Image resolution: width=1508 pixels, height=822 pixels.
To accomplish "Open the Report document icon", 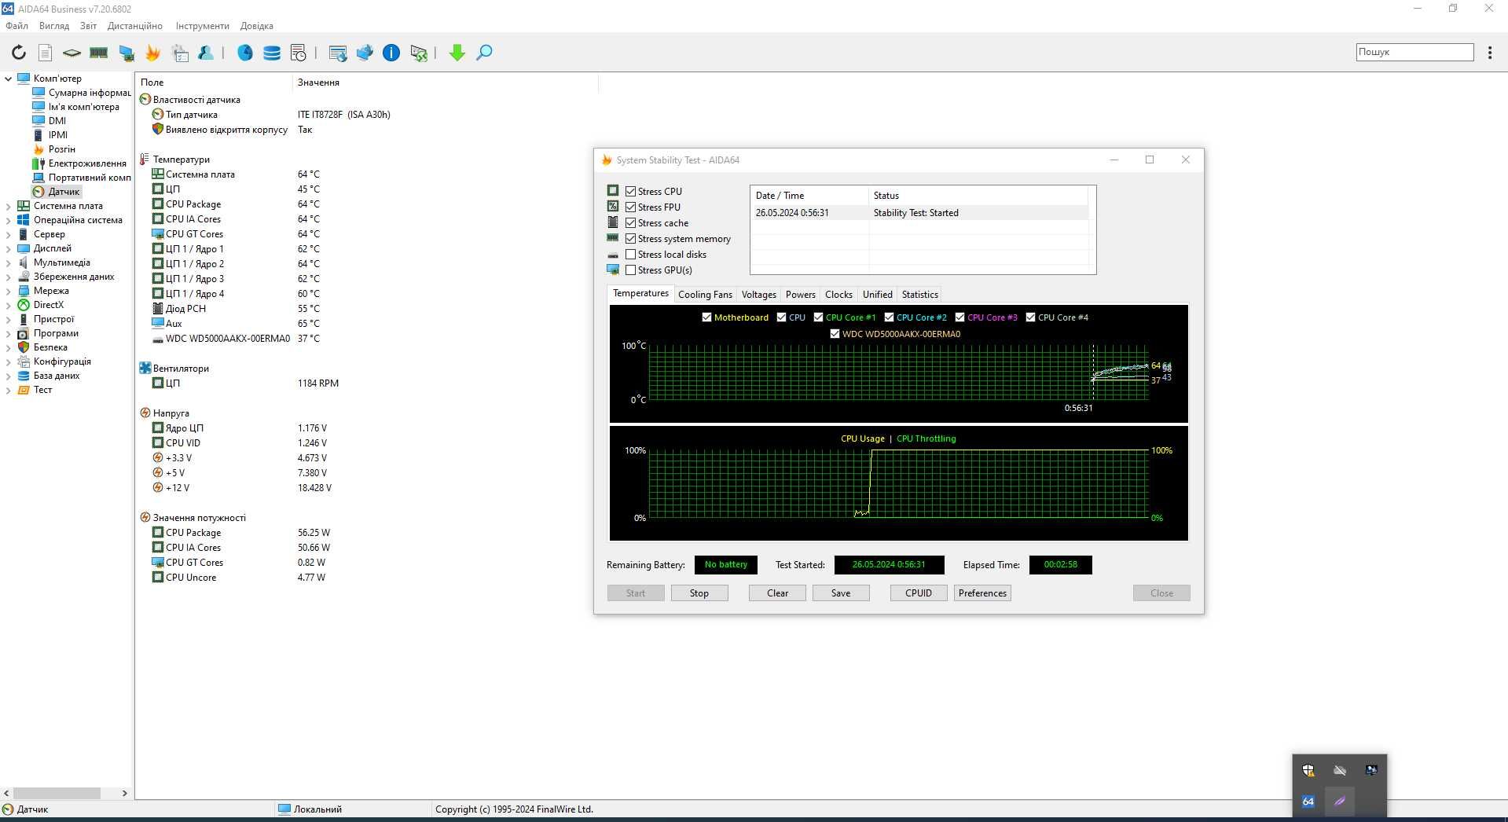I will pyautogui.click(x=46, y=53).
